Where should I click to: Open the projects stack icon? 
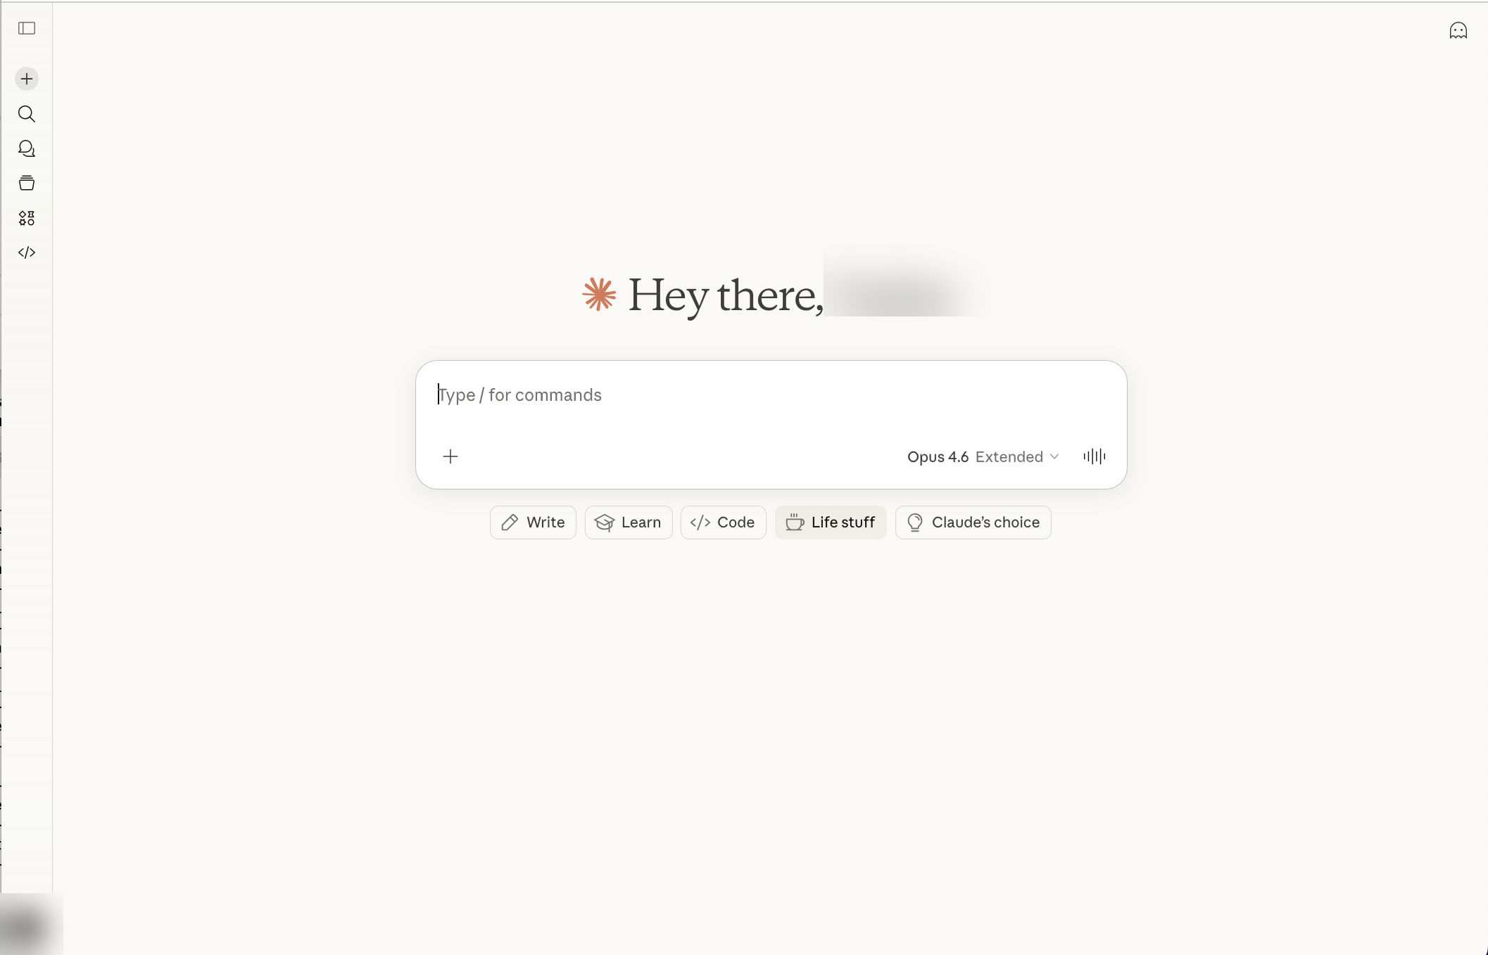click(x=27, y=183)
